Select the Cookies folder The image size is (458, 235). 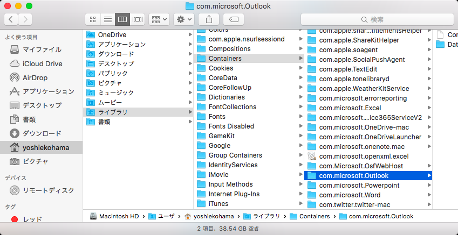pyautogui.click(x=249, y=68)
